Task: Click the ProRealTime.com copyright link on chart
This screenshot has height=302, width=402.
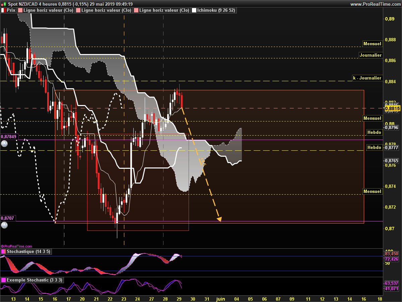Action: (x=17, y=246)
